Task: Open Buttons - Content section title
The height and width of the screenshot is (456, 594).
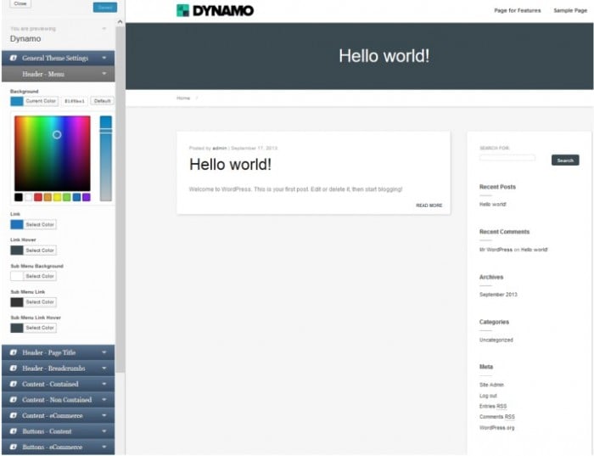Action: 47,431
